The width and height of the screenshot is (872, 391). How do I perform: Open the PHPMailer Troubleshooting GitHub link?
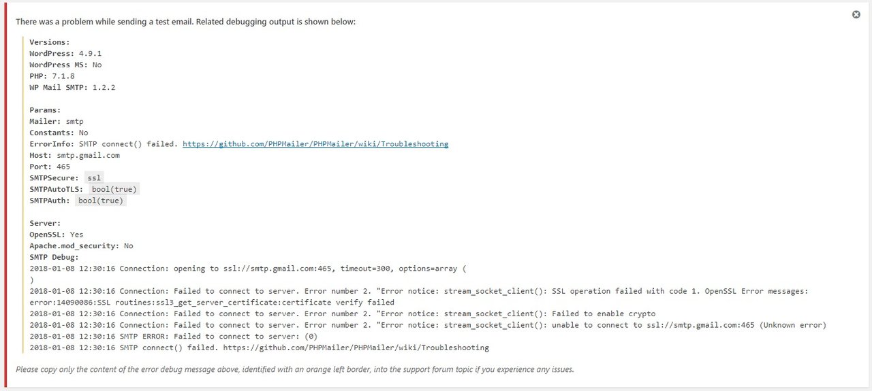point(315,144)
